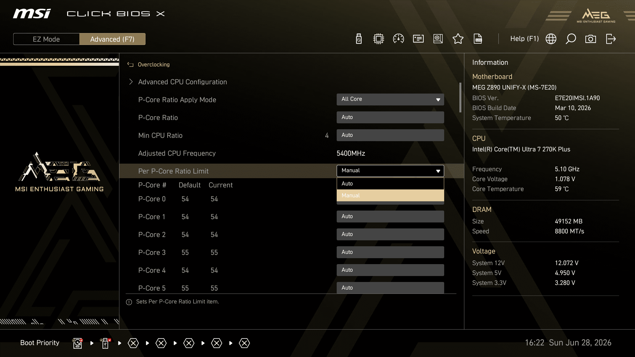This screenshot has height=357, width=635.
Task: Open Help (F1)
Action: point(525,39)
